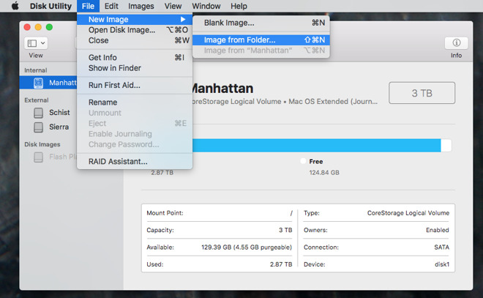Click the Manhattan internal disk icon
The image size is (483, 298).
[39, 83]
